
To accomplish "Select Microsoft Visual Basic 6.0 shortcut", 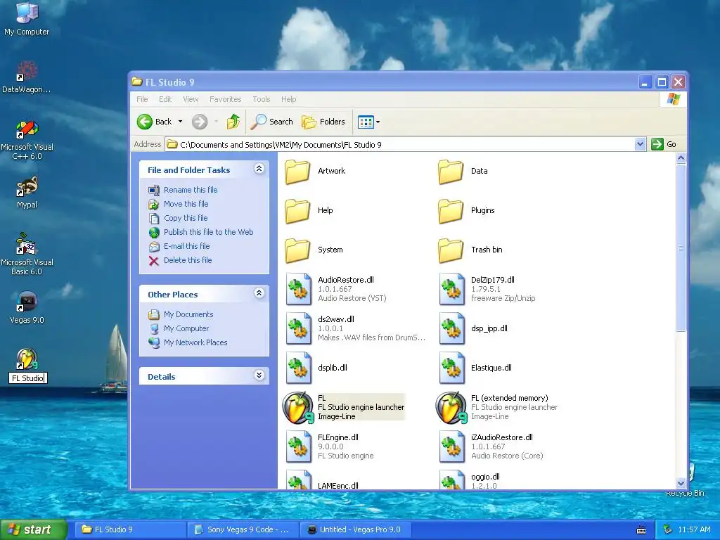I will pos(27,254).
